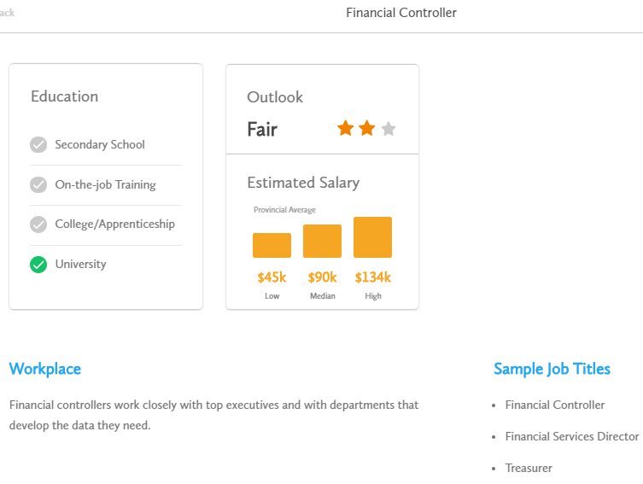Click the $45k low salary value
The height and width of the screenshot is (484, 643).
pyautogui.click(x=272, y=277)
